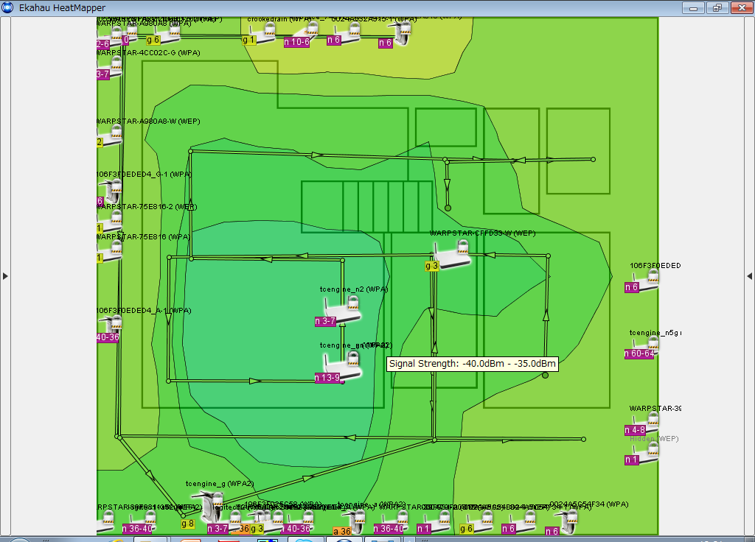Click the WARPSTAR-CFFD33-W (WEP) network label

(482, 233)
